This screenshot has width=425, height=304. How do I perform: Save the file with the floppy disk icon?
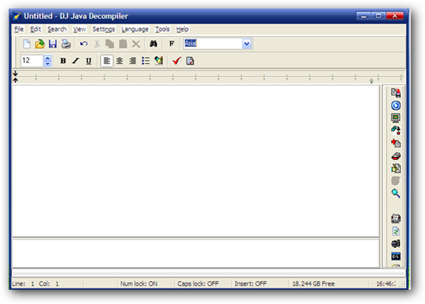(52, 44)
